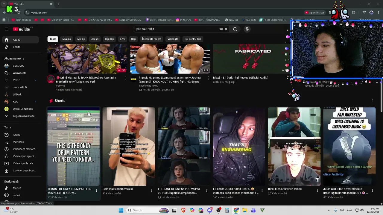Click the Grind Matinal video title
The height and width of the screenshot is (215, 383).
click(x=86, y=79)
